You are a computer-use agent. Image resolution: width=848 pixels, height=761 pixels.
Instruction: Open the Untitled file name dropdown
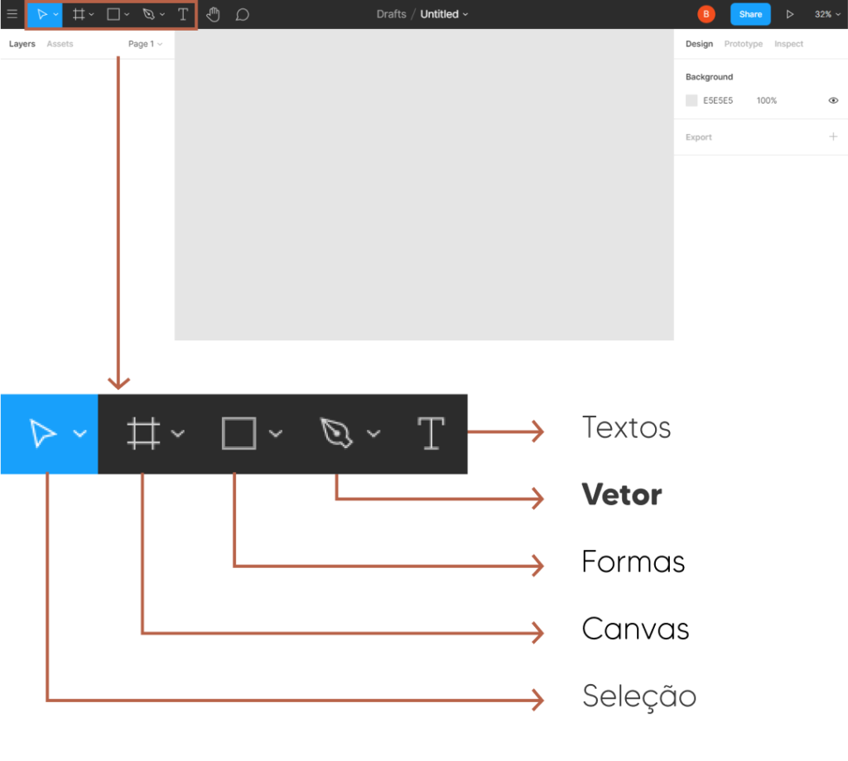(x=444, y=14)
